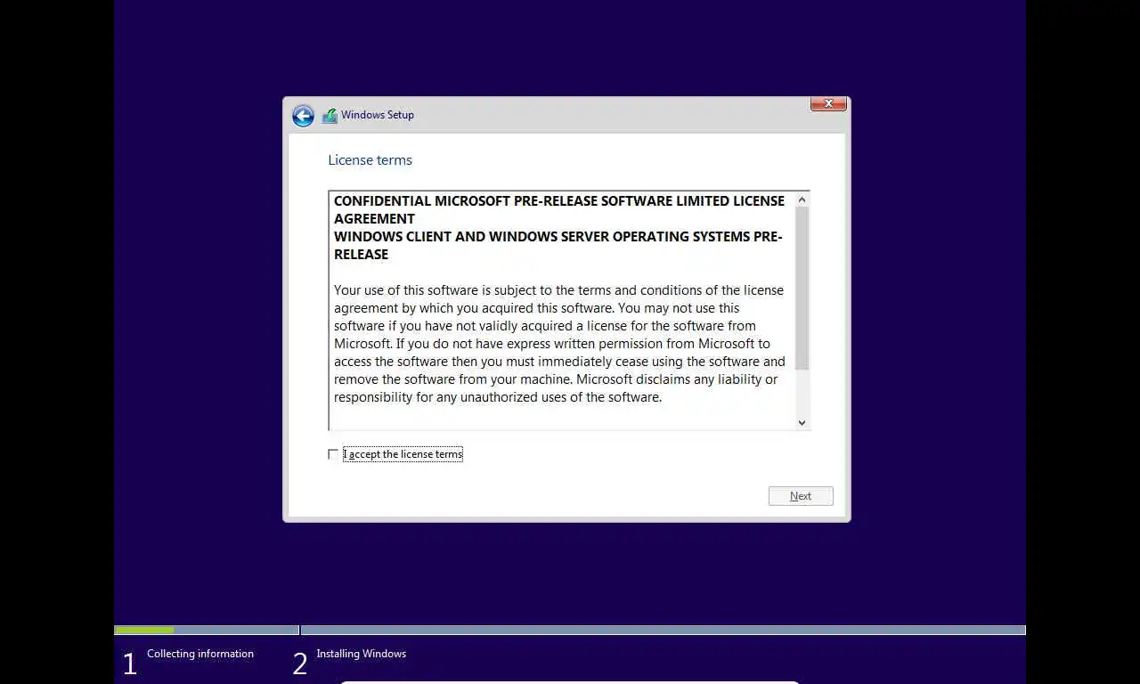Click the paragraph starting 'Your use of this software'

click(x=559, y=344)
